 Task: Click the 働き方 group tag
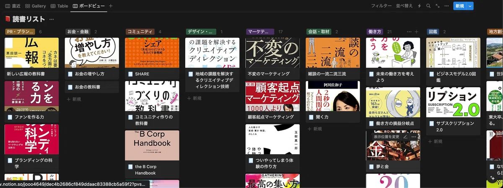[374, 31]
